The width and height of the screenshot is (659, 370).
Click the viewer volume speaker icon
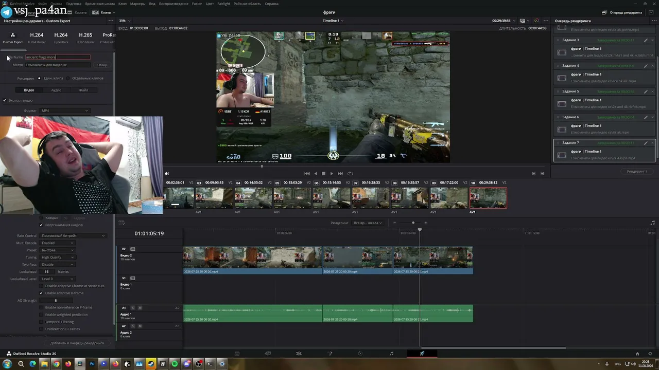tap(167, 174)
